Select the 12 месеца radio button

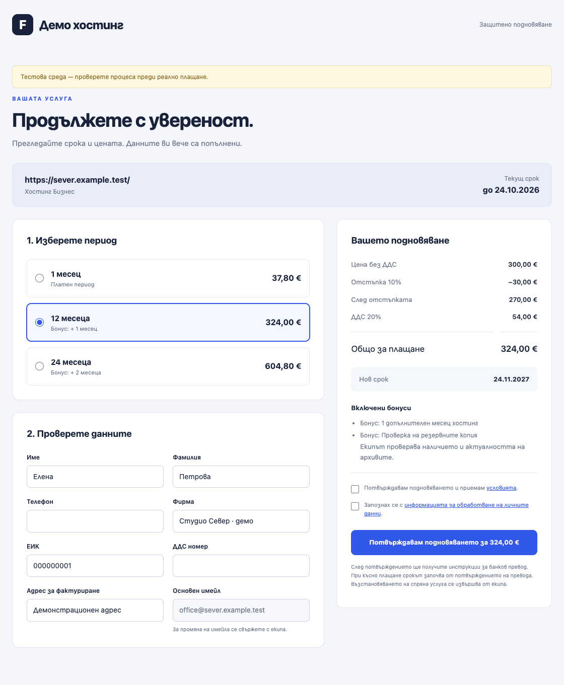[x=39, y=323]
